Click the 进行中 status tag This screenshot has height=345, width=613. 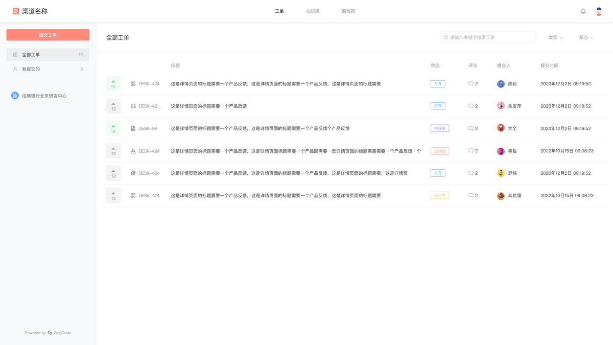point(440,195)
